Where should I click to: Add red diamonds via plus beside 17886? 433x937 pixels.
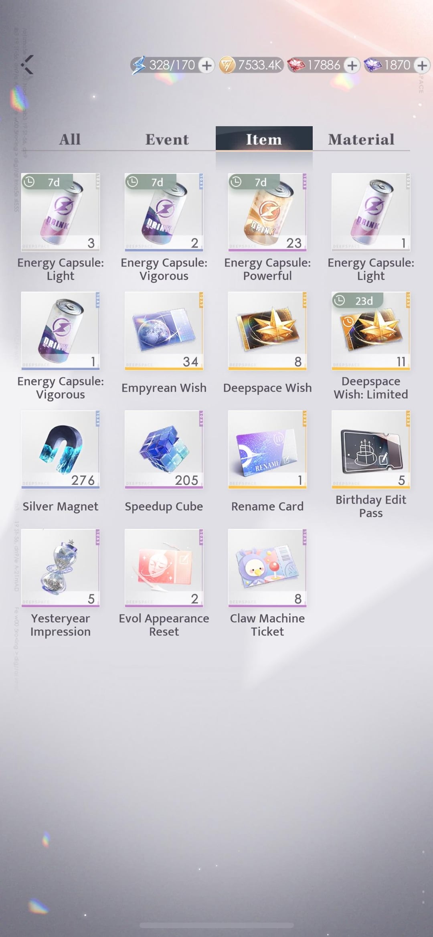(x=352, y=65)
